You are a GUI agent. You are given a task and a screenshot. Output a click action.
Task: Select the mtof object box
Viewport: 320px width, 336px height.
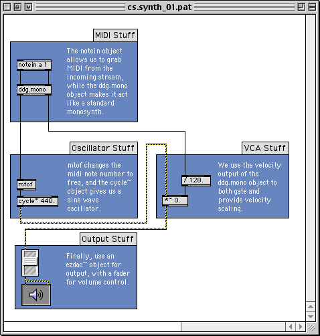tap(26, 184)
